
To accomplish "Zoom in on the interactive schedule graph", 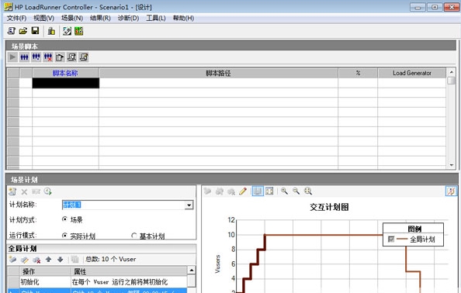I will pyautogui.click(x=284, y=191).
